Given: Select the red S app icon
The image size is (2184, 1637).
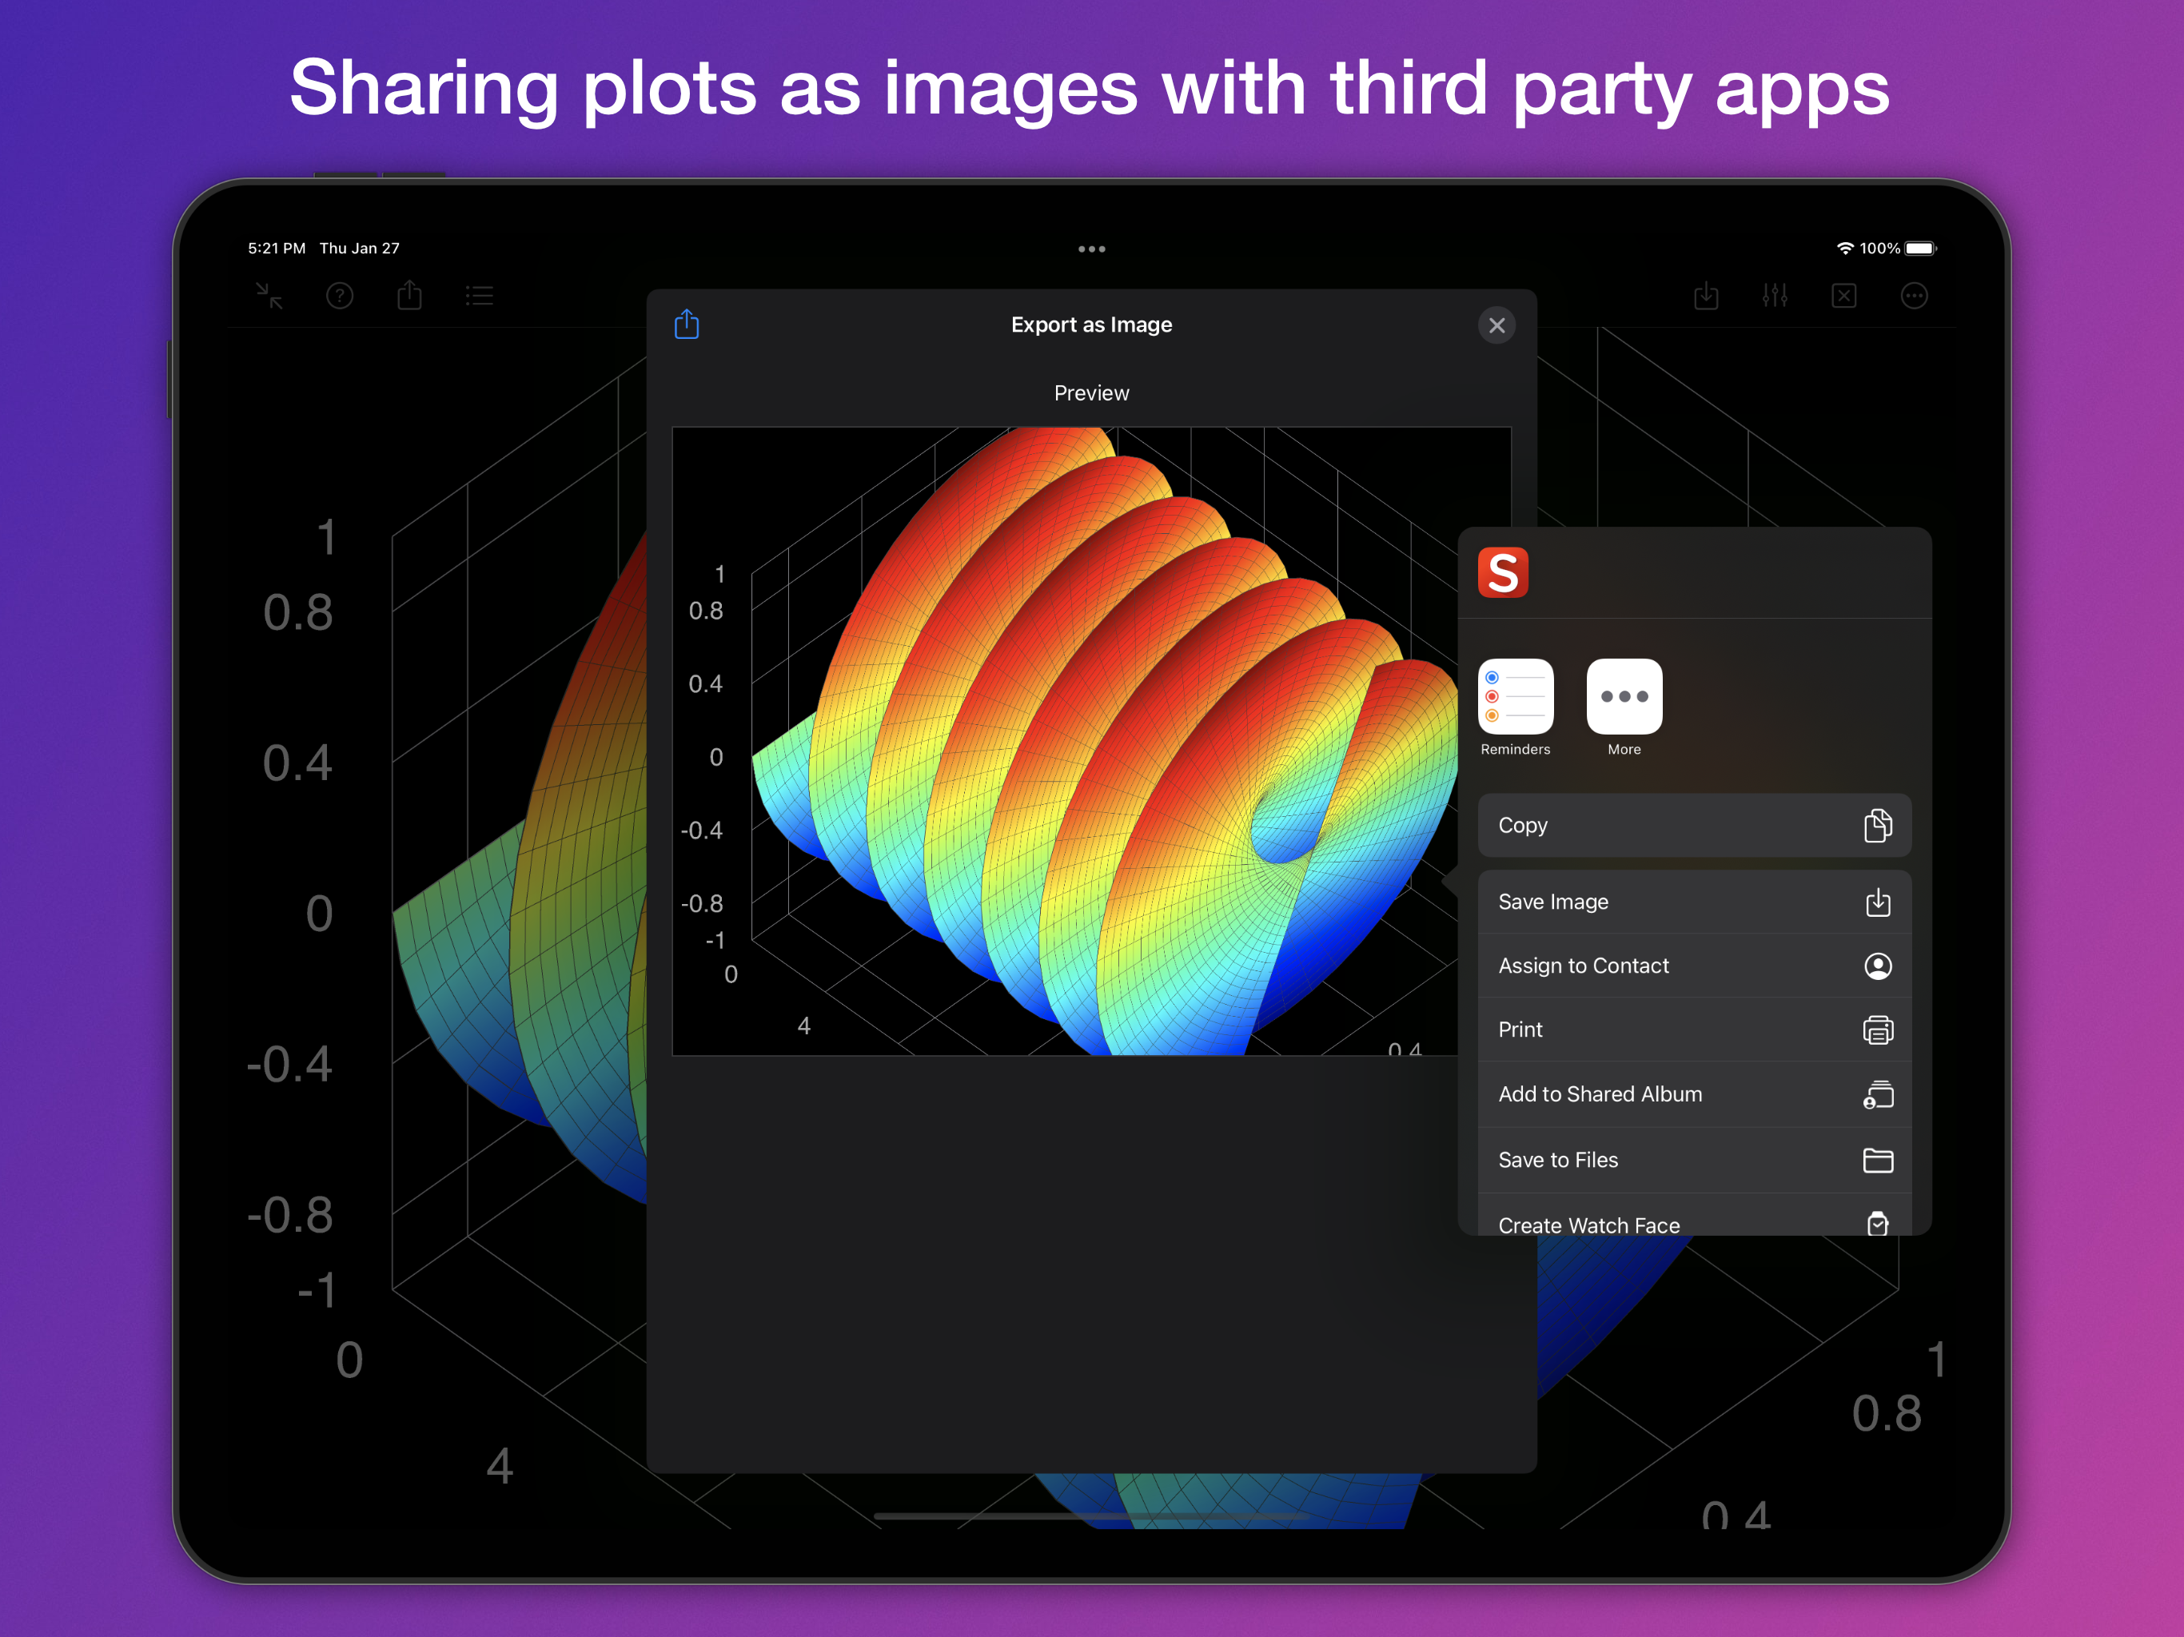Looking at the screenshot, I should (x=1502, y=572).
